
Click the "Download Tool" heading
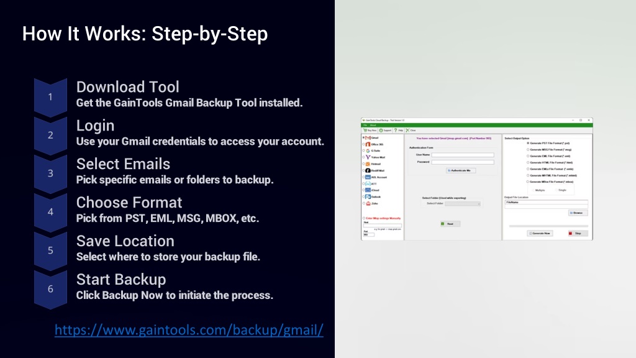[128, 87]
